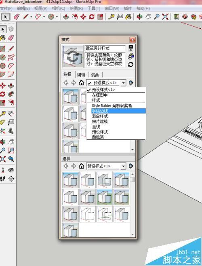Pick the Protractor tool in left toolbar

2,122
